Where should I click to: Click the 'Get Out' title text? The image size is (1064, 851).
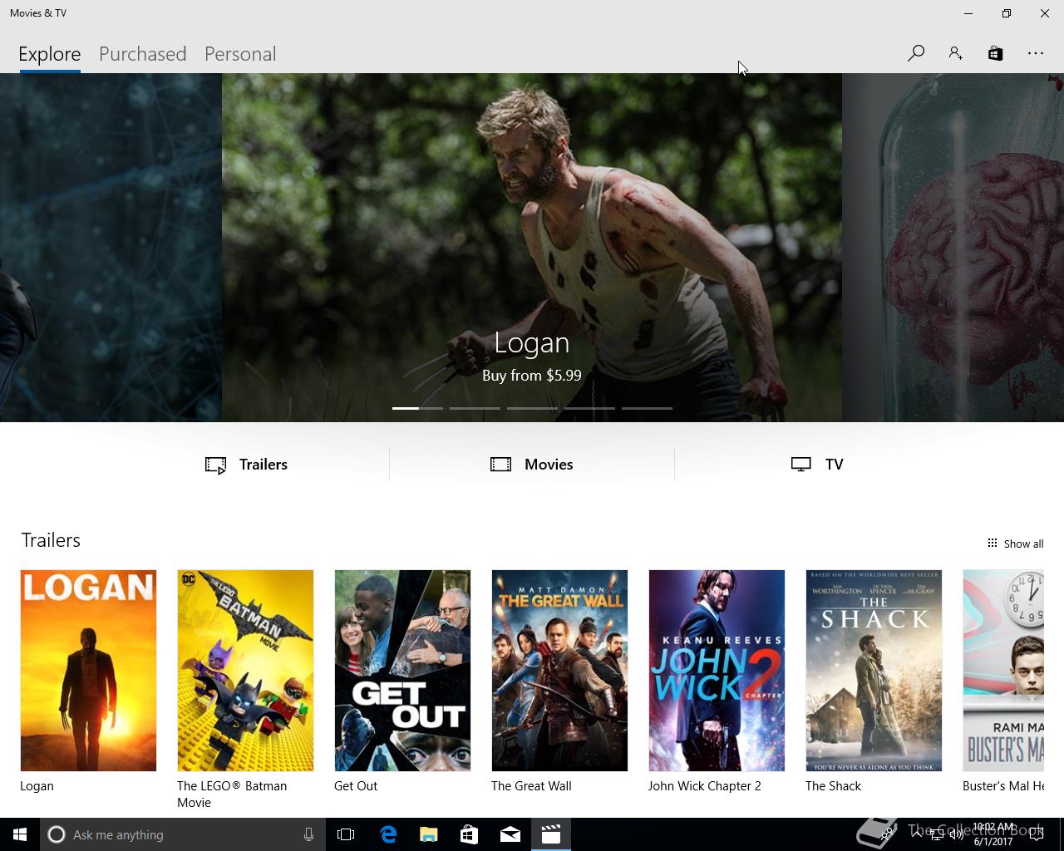(x=356, y=786)
